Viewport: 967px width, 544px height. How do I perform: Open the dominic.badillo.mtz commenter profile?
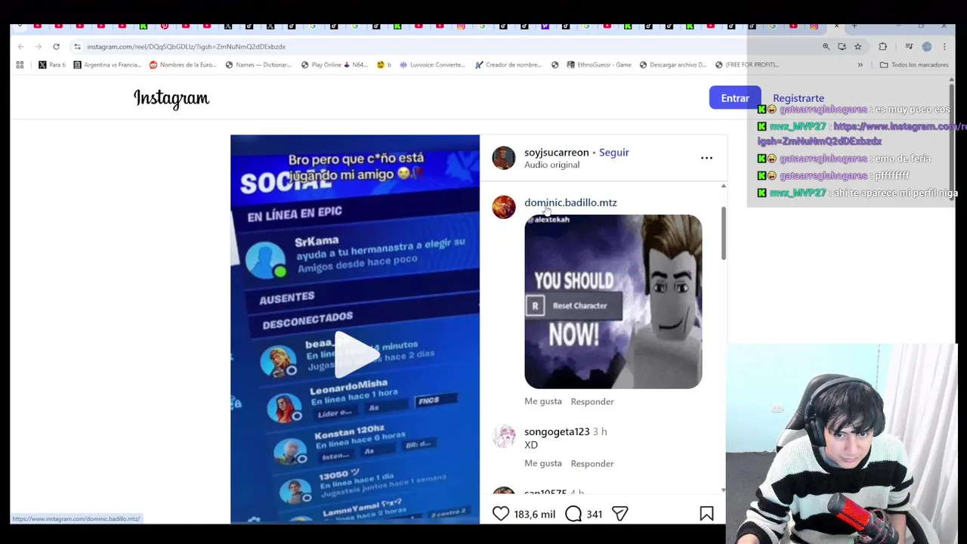570,202
